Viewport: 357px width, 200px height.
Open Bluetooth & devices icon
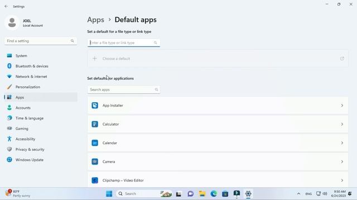click(9, 66)
